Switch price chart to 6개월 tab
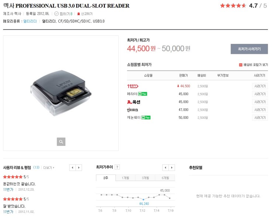 point(165,178)
